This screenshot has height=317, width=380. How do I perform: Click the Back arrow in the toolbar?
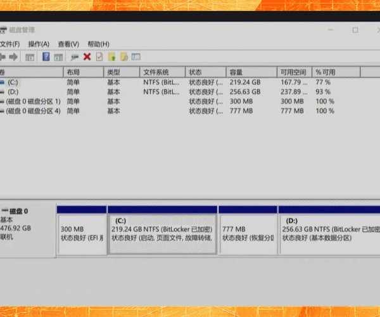pos(3,57)
